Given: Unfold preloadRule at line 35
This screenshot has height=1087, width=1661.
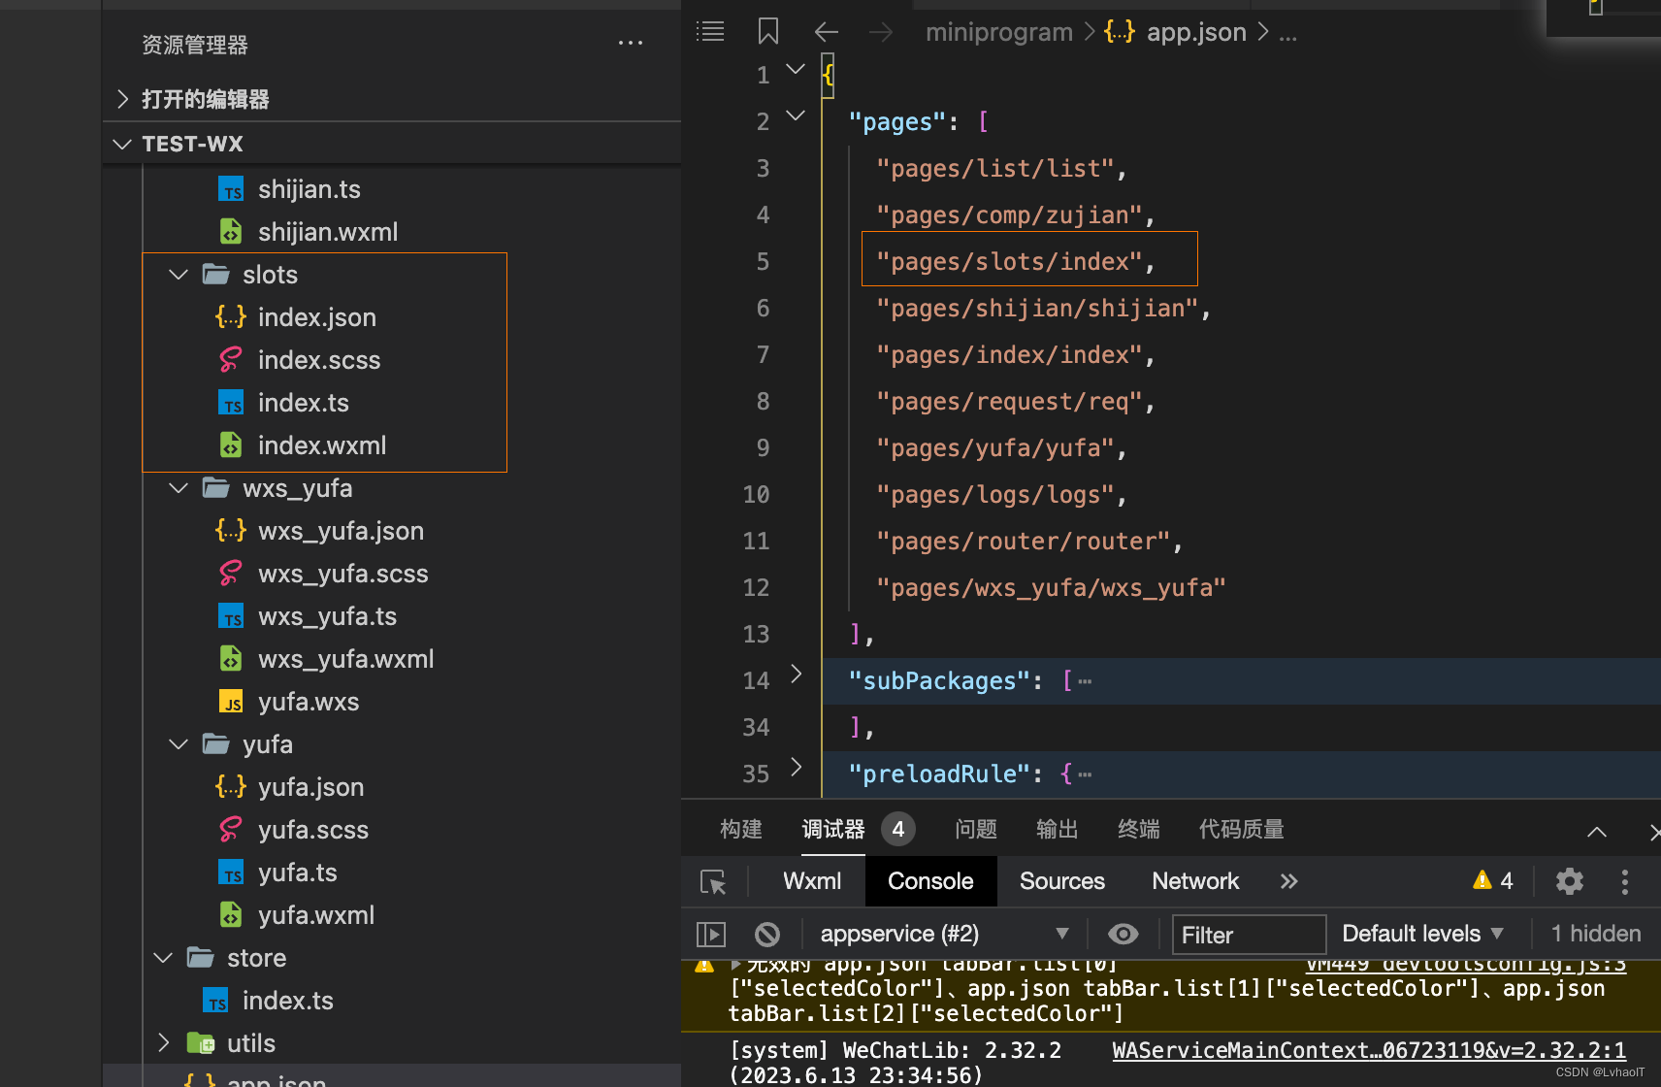Looking at the screenshot, I should pos(796,767).
